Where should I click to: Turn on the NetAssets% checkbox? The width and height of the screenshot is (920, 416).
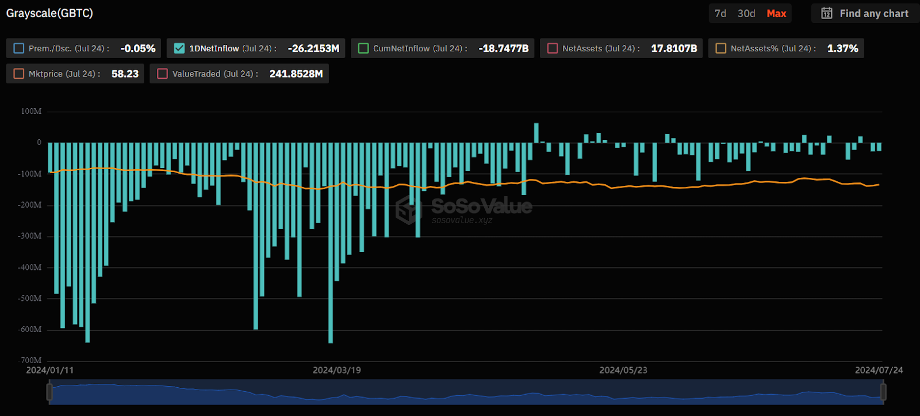720,48
